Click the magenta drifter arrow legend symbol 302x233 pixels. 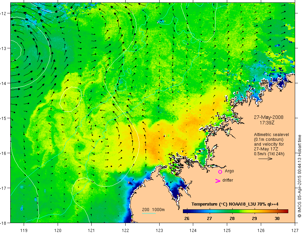(218, 181)
